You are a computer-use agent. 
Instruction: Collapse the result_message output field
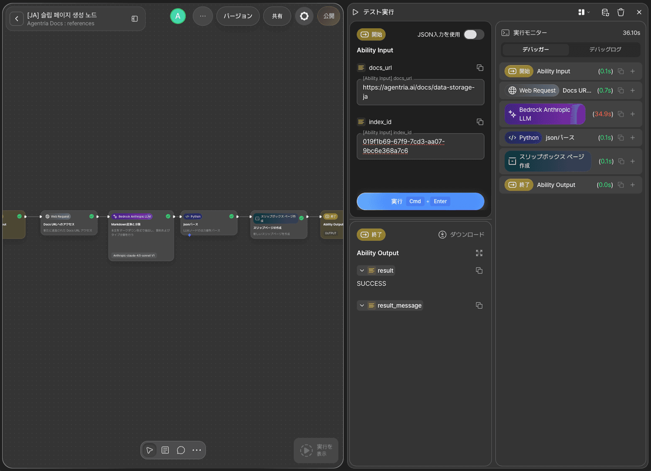(362, 306)
